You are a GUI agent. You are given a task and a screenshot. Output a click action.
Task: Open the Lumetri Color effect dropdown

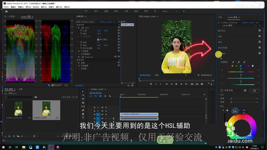239,26
